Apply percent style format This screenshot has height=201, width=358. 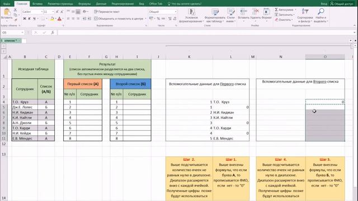[158, 18]
